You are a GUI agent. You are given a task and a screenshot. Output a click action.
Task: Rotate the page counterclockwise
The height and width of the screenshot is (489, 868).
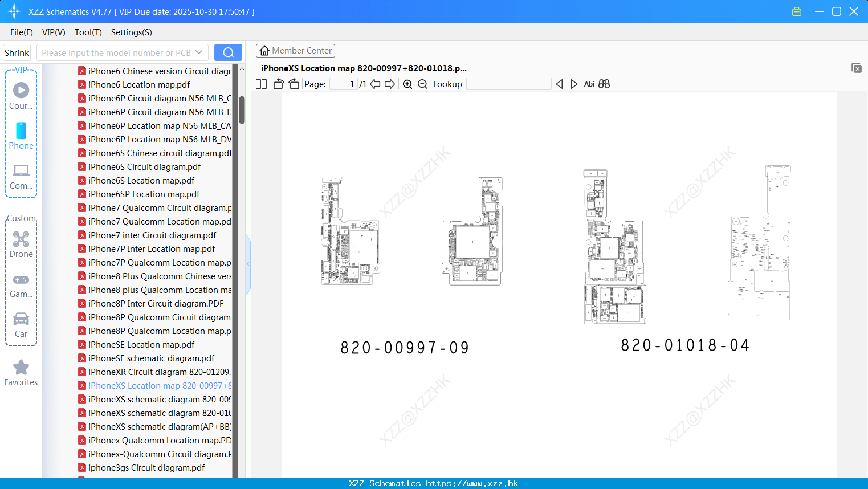pos(278,84)
